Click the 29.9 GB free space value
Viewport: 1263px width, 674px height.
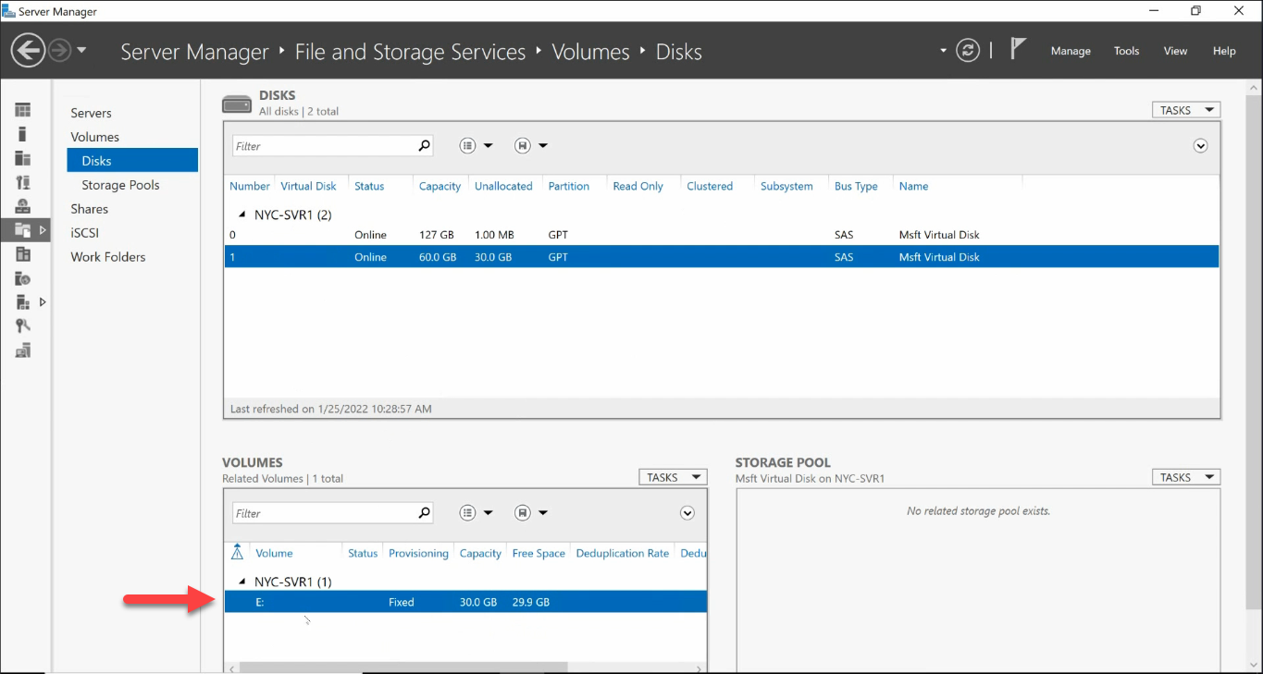pyautogui.click(x=531, y=602)
